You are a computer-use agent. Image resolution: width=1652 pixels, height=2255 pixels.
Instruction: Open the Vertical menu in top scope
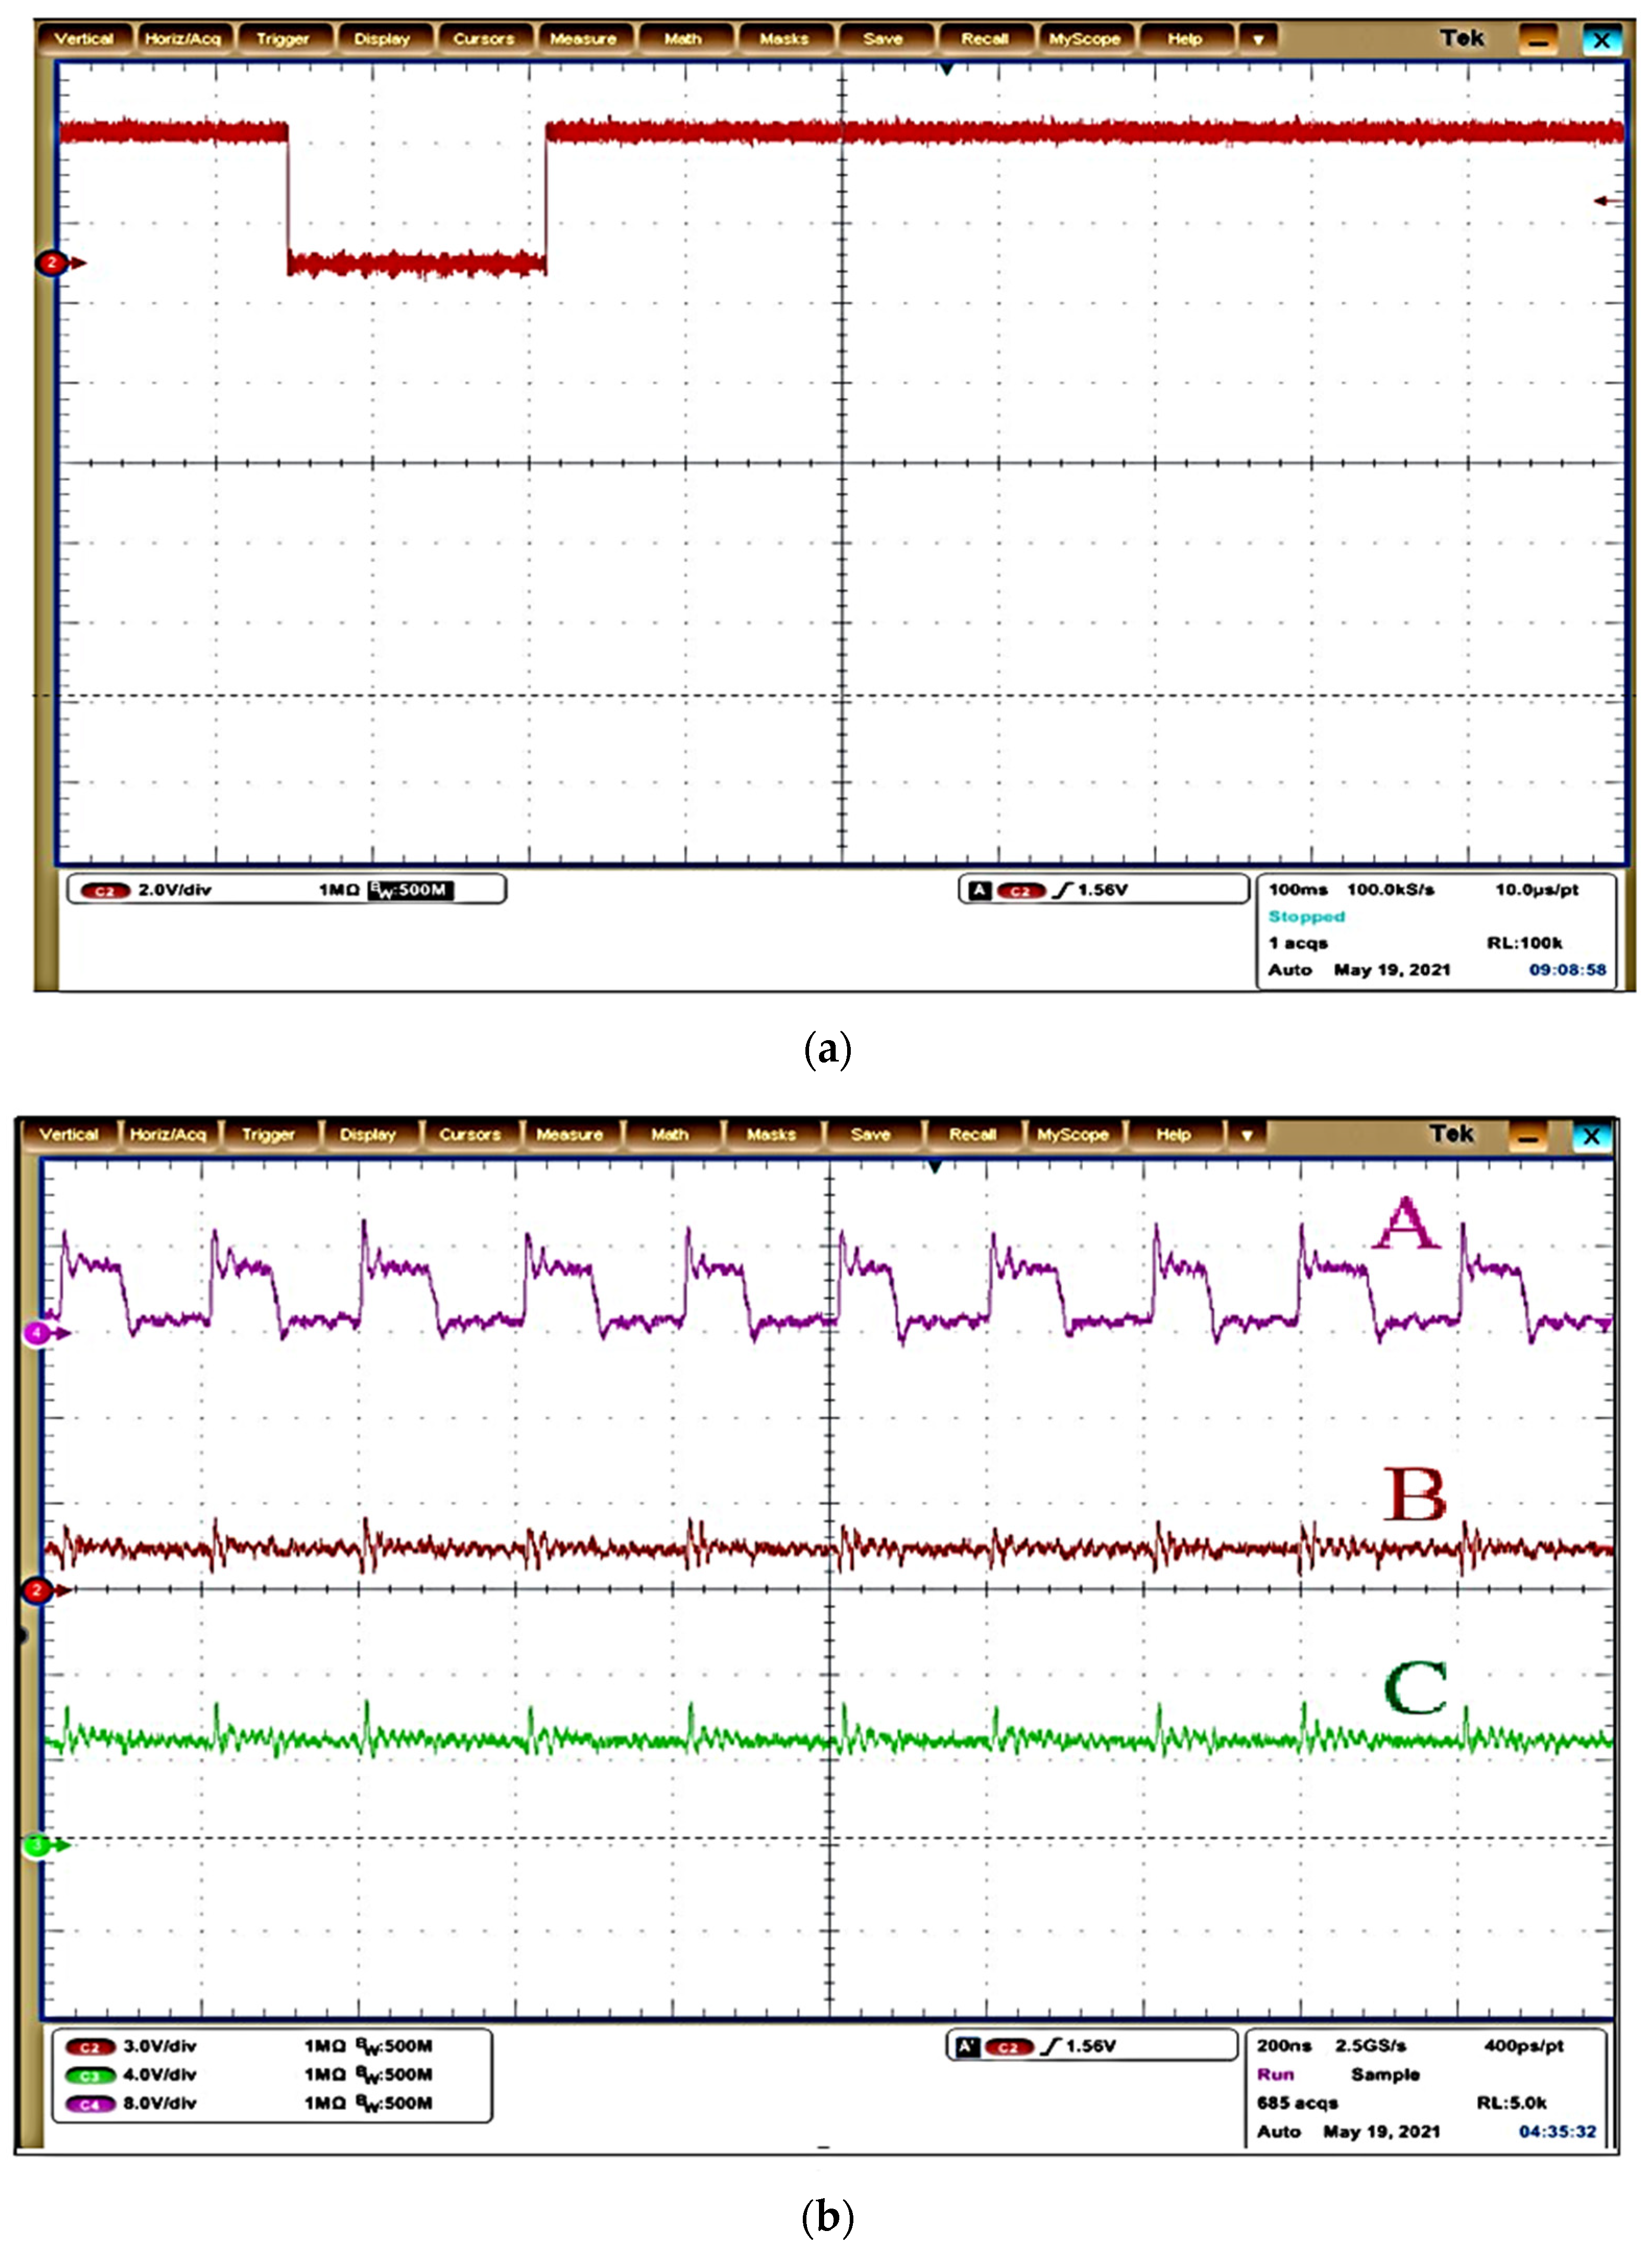tap(83, 39)
